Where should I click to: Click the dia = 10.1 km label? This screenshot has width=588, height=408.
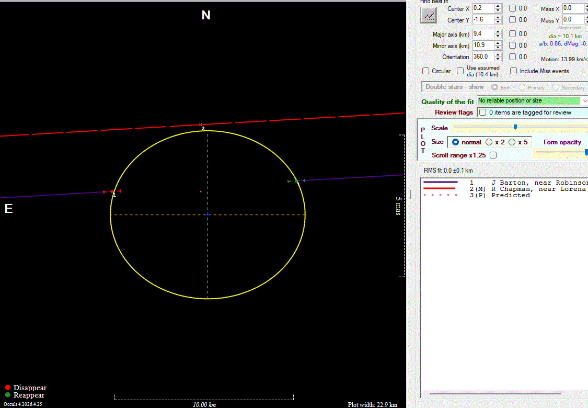click(x=565, y=37)
